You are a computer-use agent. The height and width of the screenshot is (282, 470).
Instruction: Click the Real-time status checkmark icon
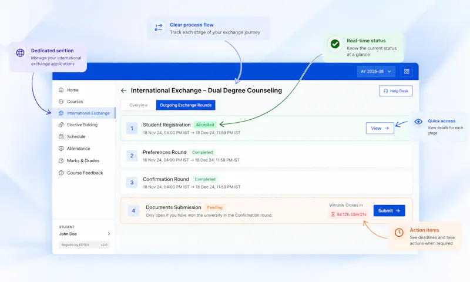pyautogui.click(x=335, y=43)
